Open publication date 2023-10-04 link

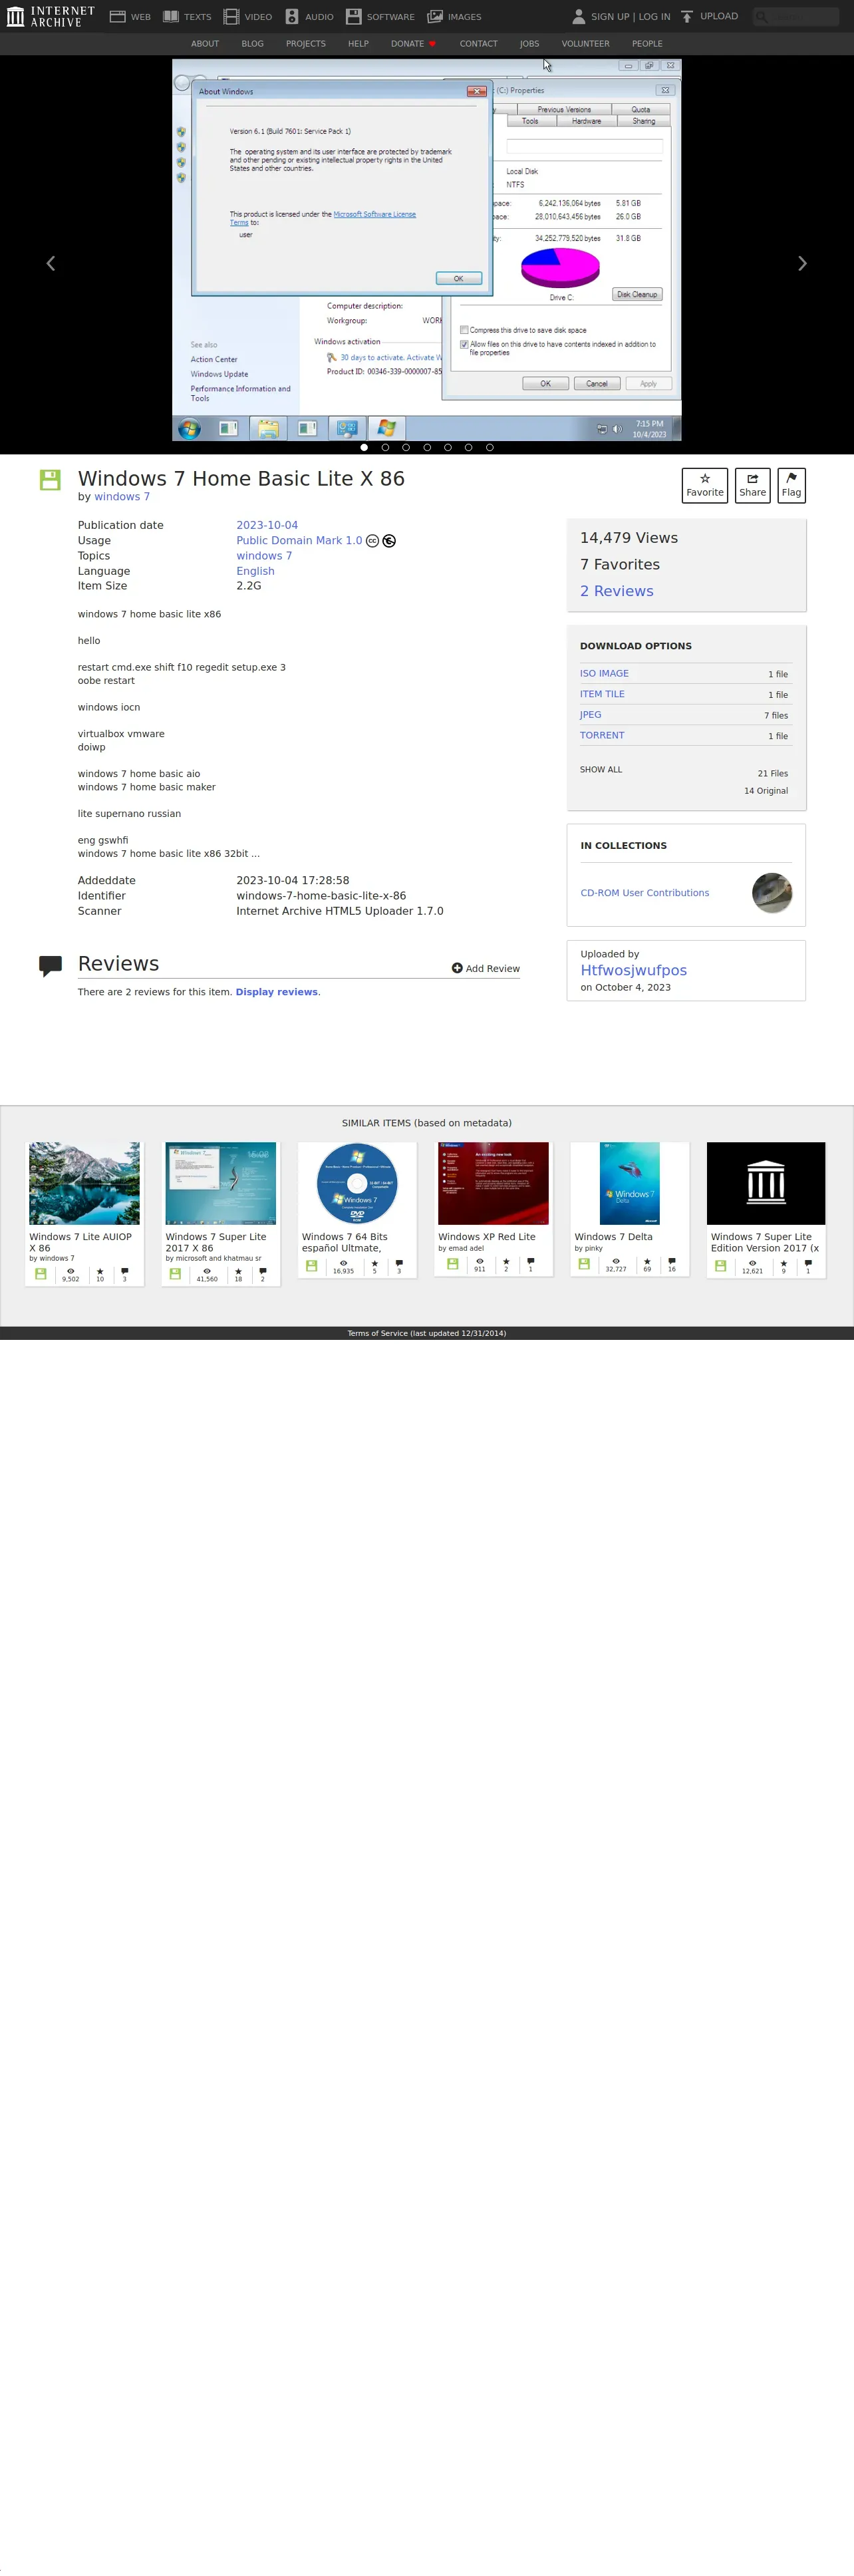[267, 525]
